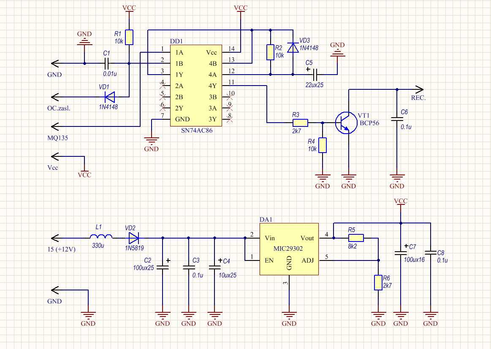Click the 330u inductor value
491x349 pixels.
click(x=98, y=246)
